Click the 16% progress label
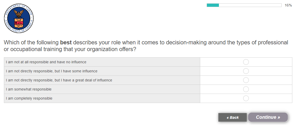 288,5
